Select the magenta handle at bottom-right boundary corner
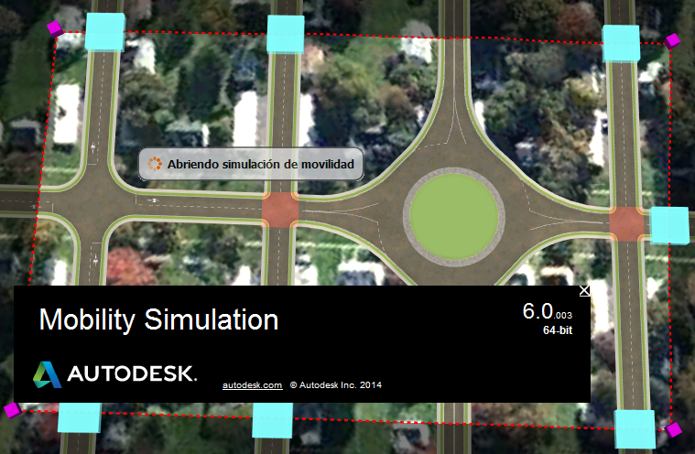 tap(673, 429)
